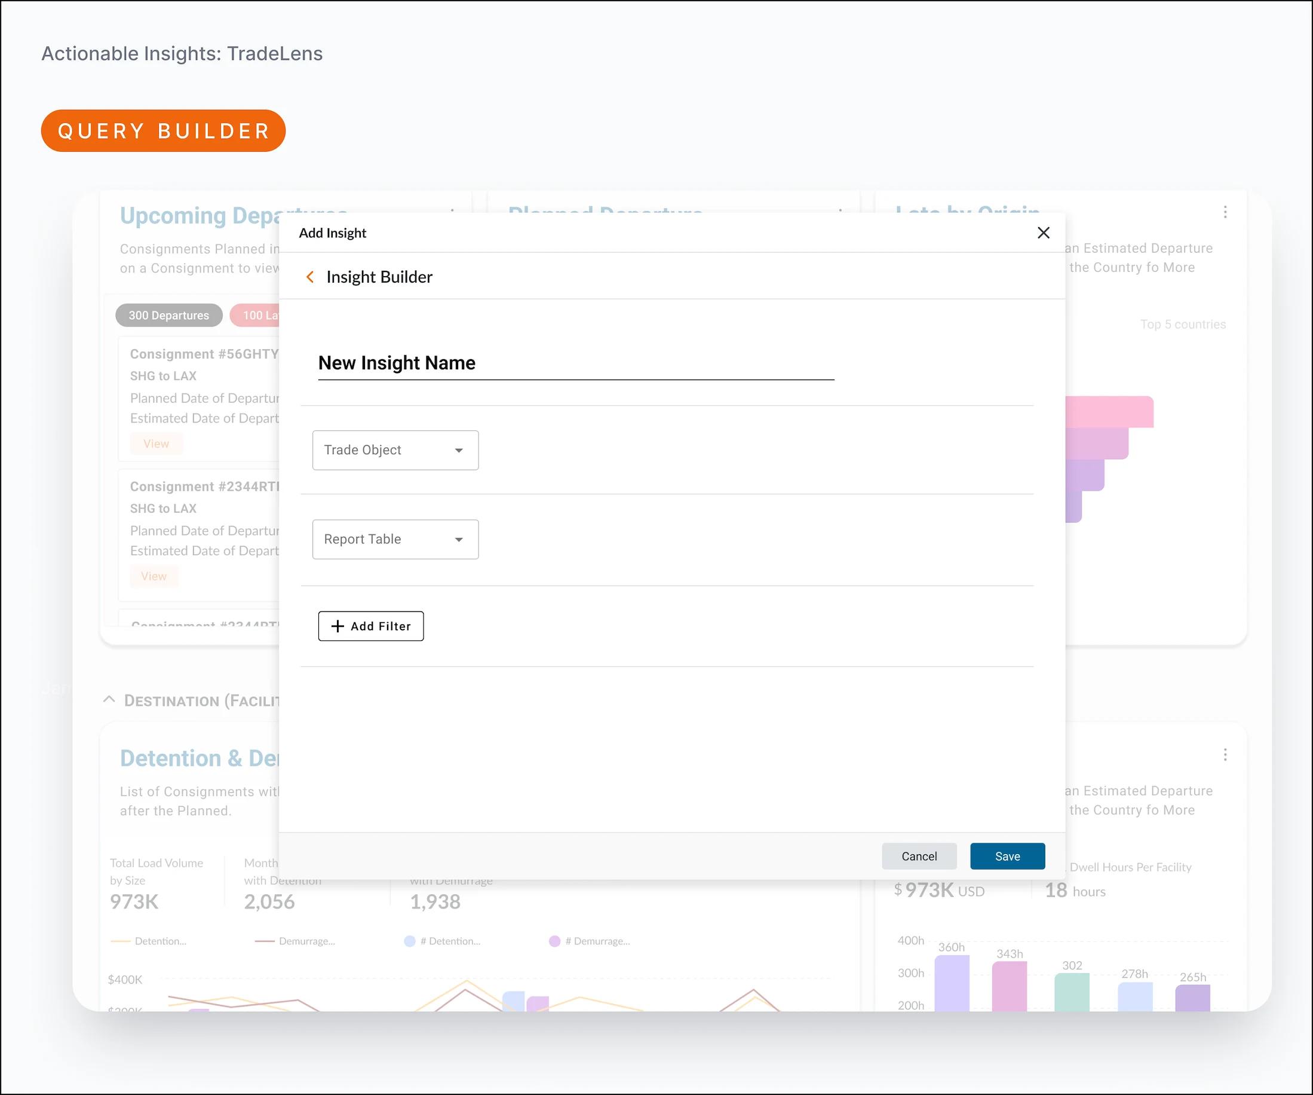Click the 18 hours value
The width and height of the screenshot is (1313, 1095).
coord(1075,891)
